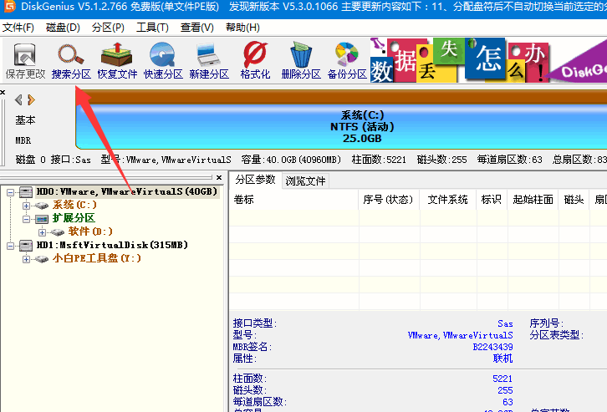The width and height of the screenshot is (607, 412).
Task: Click the 接口类型 value Sas
Action: click(x=505, y=323)
